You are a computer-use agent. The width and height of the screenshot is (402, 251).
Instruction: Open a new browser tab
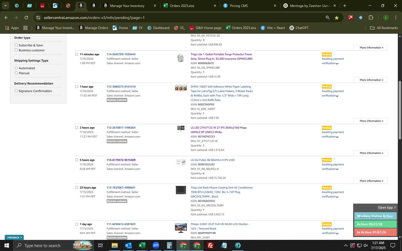tap(344, 6)
